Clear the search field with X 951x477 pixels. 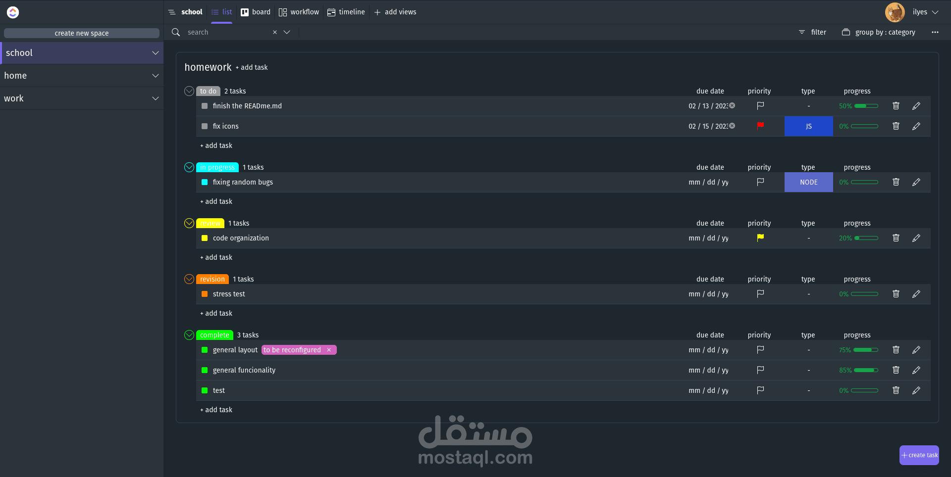275,32
